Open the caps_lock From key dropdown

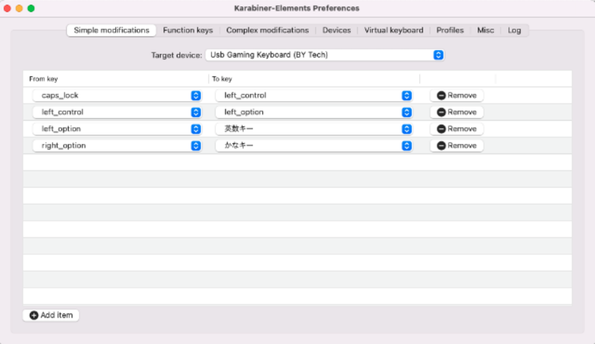[117, 96]
